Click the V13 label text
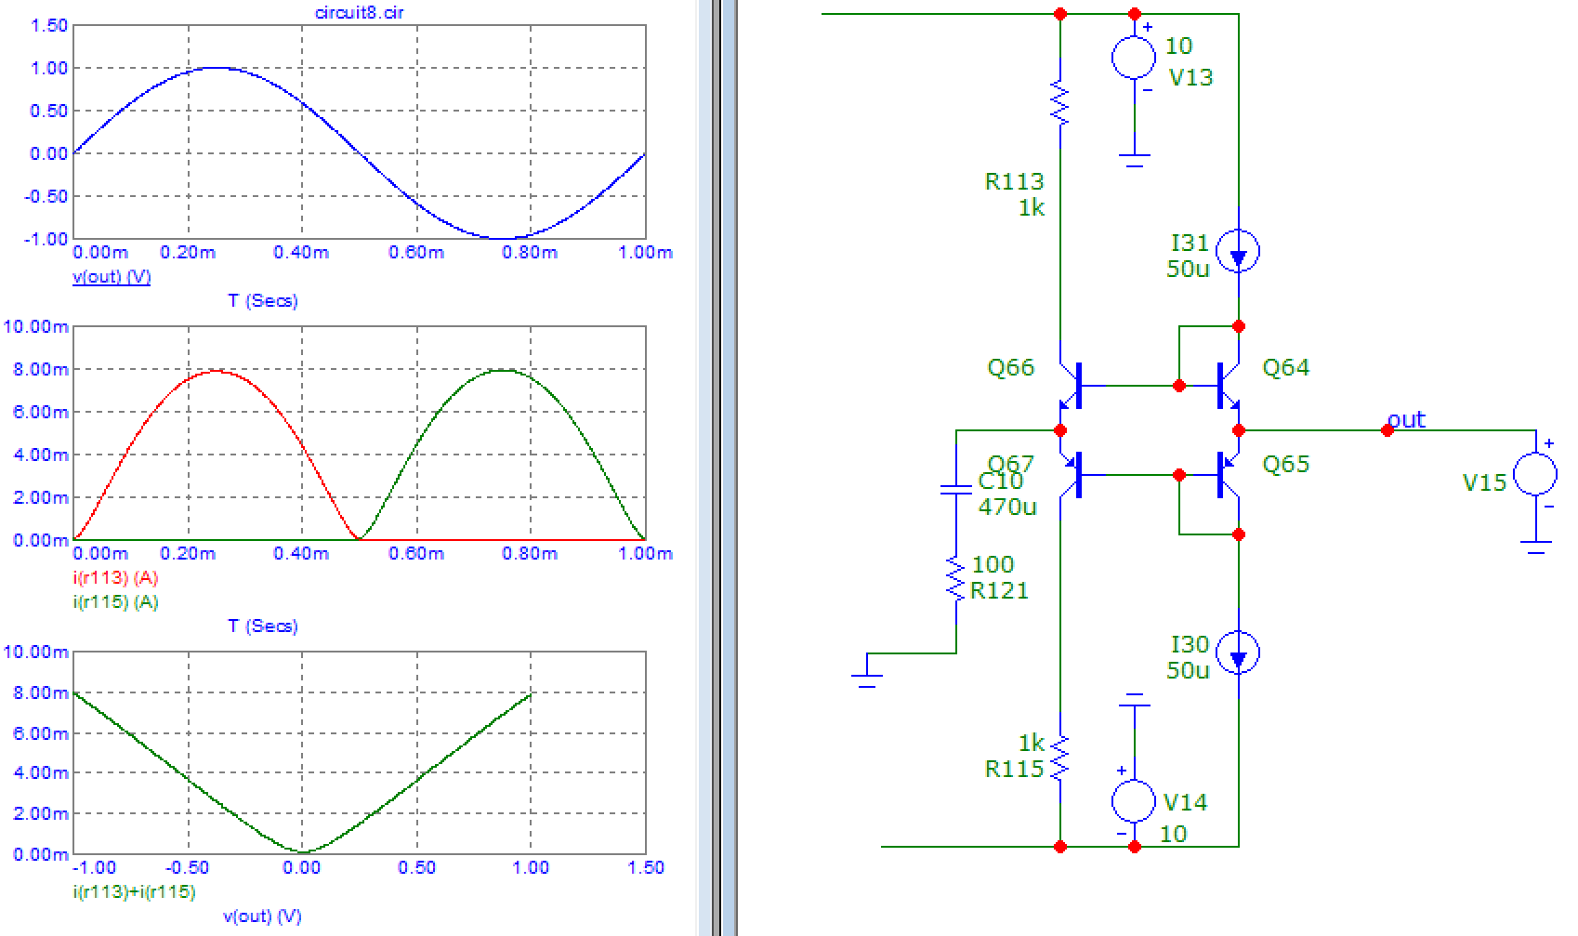Viewport: 1578px width, 936px height. pos(1190,77)
